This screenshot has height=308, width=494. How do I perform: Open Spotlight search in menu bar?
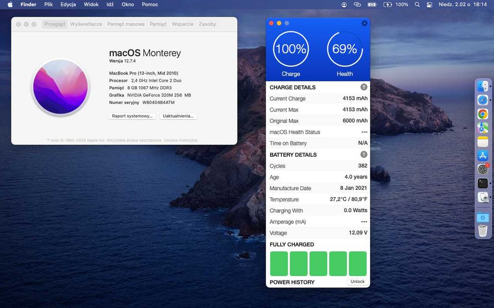[417, 5]
